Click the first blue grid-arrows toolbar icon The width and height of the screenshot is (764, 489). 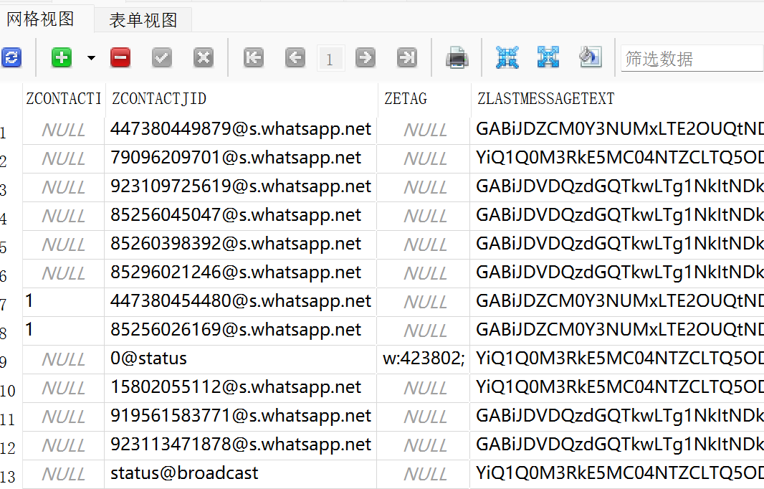click(507, 57)
